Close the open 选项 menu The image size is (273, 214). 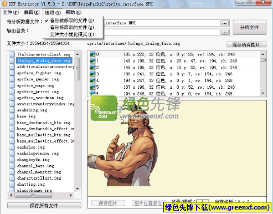pyautogui.click(x=53, y=12)
